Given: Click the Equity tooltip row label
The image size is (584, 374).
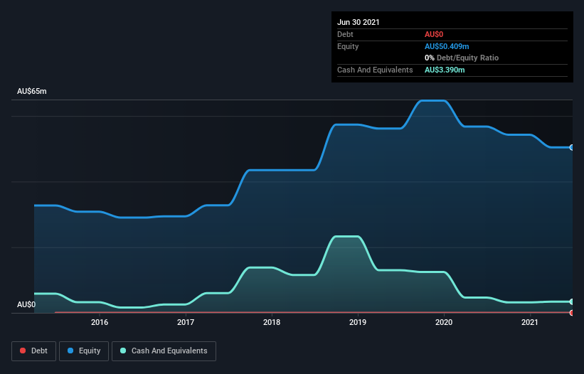Looking at the screenshot, I should click(348, 46).
